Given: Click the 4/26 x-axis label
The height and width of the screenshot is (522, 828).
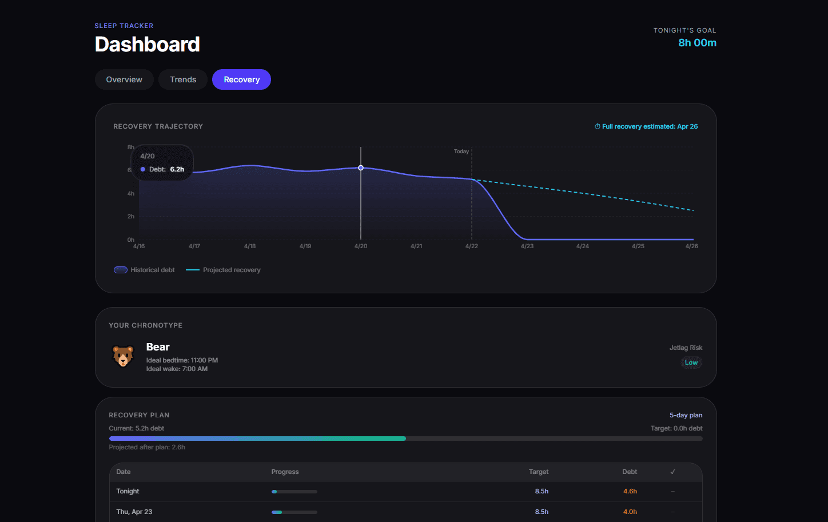Looking at the screenshot, I should [x=692, y=246].
